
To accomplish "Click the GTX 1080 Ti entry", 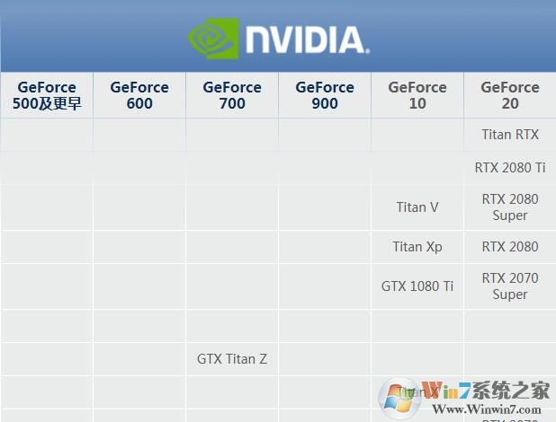I will tap(417, 286).
